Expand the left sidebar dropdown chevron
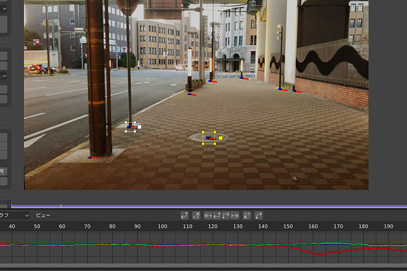Viewport: 407px width, 271px height. [5, 76]
